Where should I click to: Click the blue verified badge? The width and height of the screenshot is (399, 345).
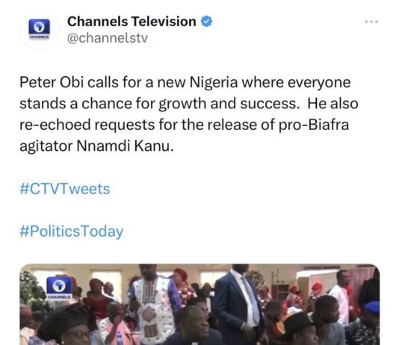pyautogui.click(x=207, y=22)
